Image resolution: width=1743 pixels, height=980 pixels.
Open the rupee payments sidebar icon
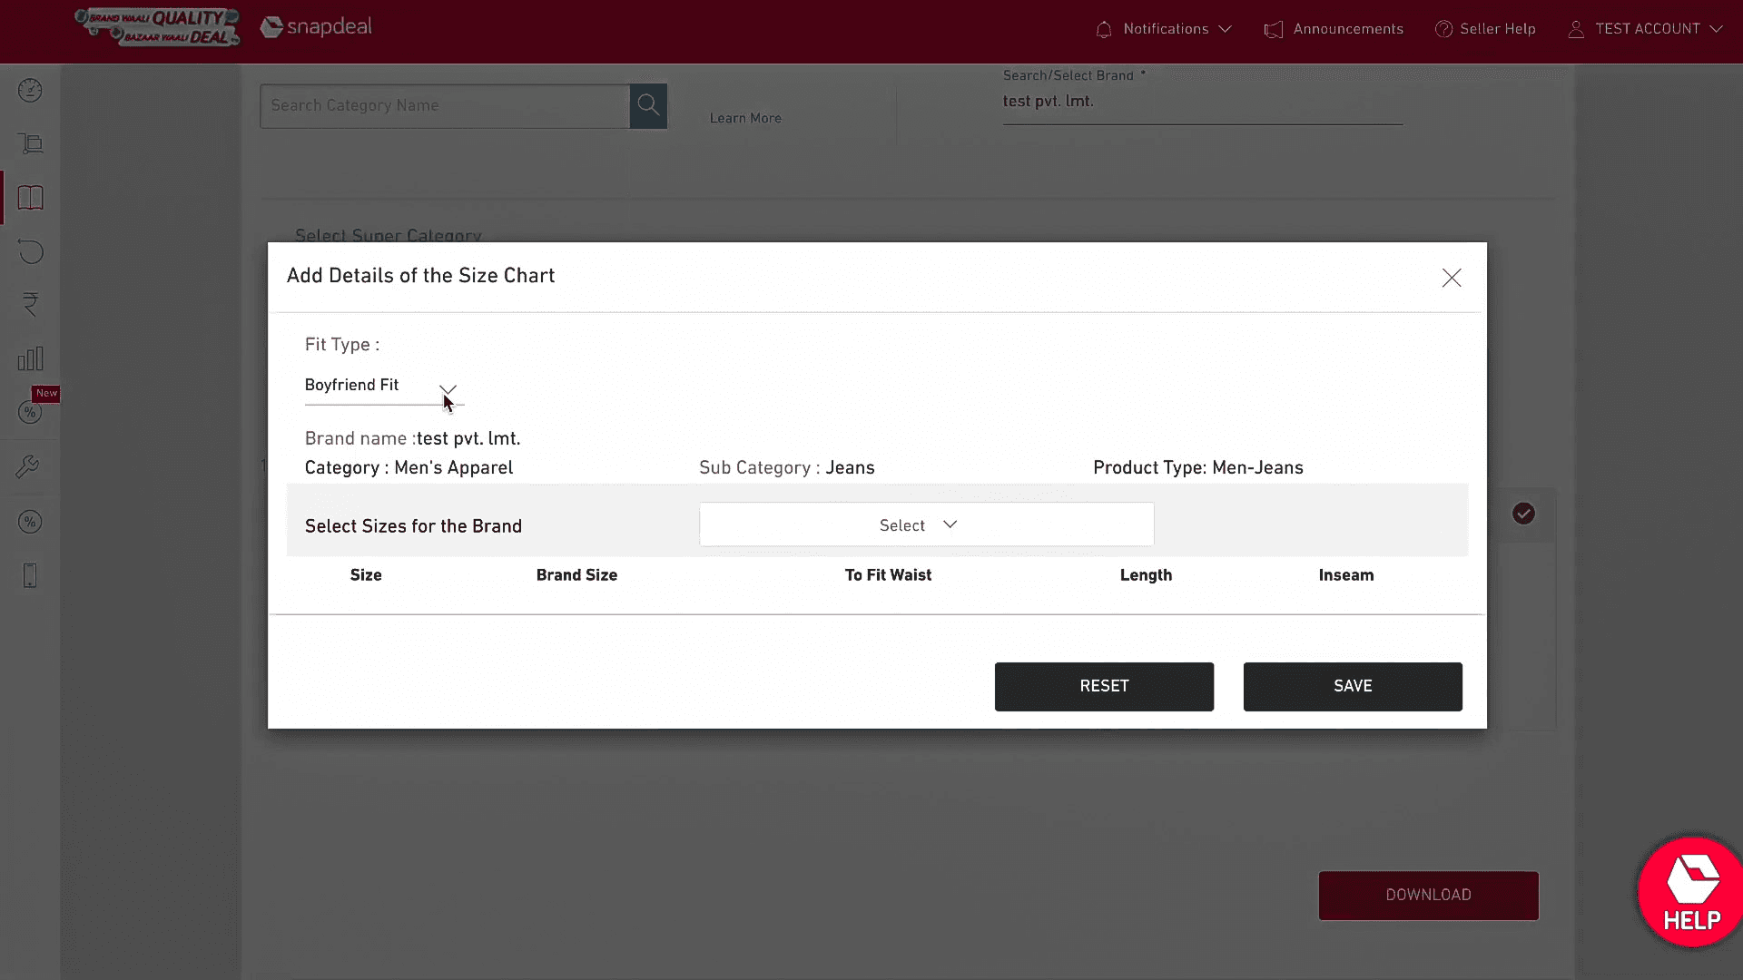click(x=30, y=304)
